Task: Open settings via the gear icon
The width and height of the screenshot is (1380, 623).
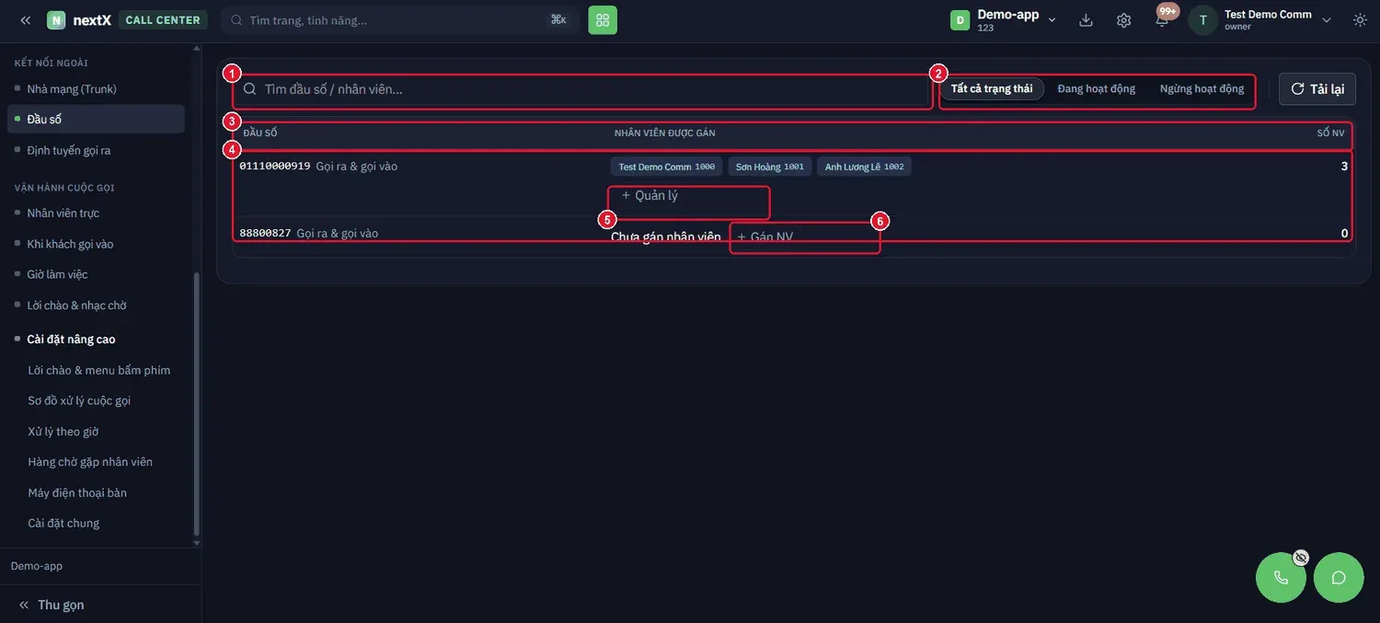Action: tap(1123, 20)
